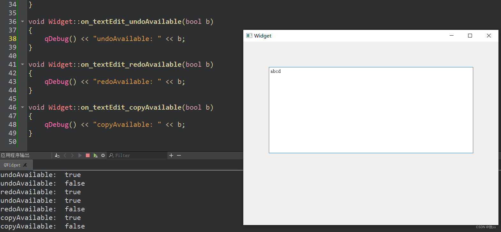
Task: Collapse on_textEdit_undoAvailable function fold arrow
Action: (x=22, y=22)
